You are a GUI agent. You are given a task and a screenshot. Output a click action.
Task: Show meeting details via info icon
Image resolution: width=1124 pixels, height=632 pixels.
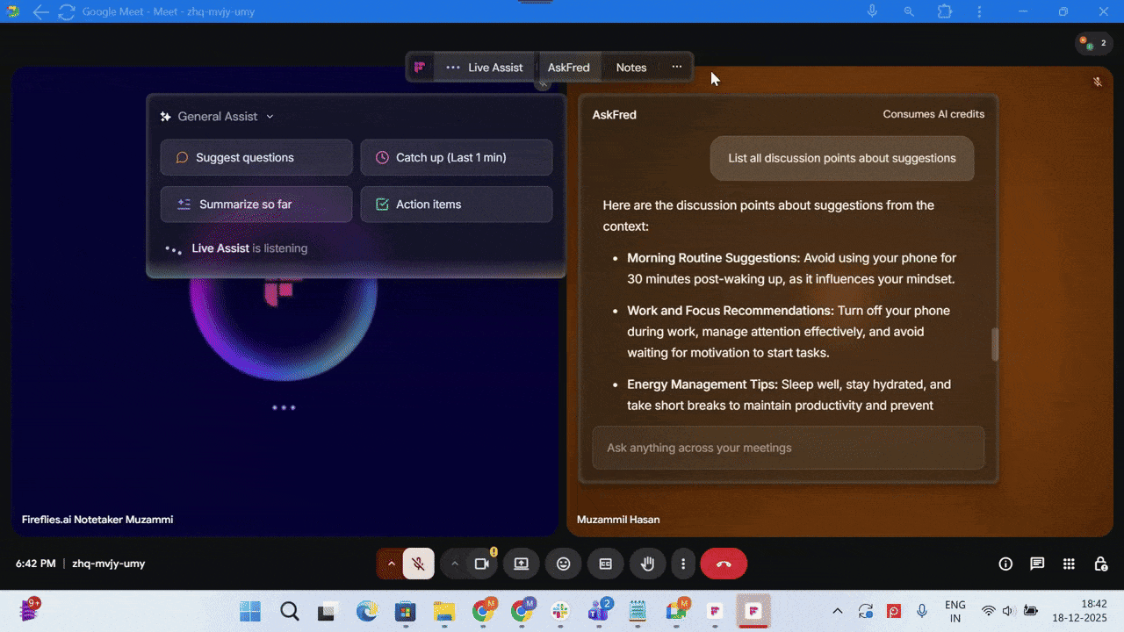click(1005, 564)
